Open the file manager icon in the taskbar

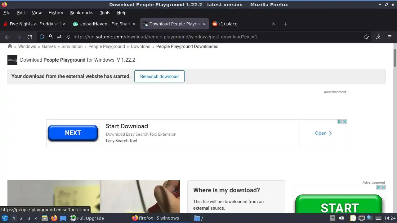pos(45,218)
